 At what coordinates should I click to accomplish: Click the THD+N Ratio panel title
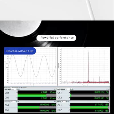click(61, 89)
